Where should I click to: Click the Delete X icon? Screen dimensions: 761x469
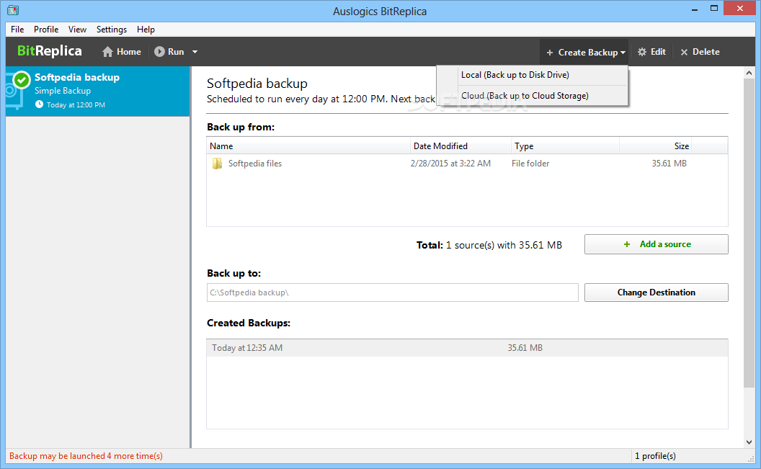coord(684,52)
